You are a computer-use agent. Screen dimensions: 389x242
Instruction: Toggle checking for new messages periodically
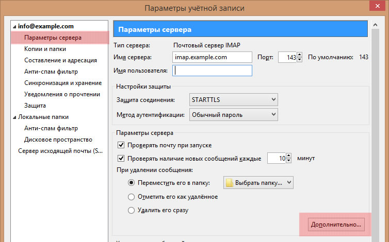pos(121,158)
